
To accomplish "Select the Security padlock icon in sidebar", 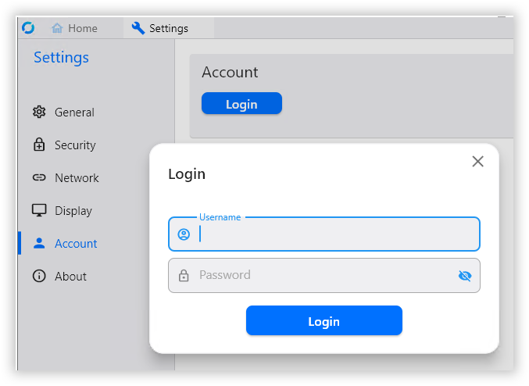I will (39, 145).
